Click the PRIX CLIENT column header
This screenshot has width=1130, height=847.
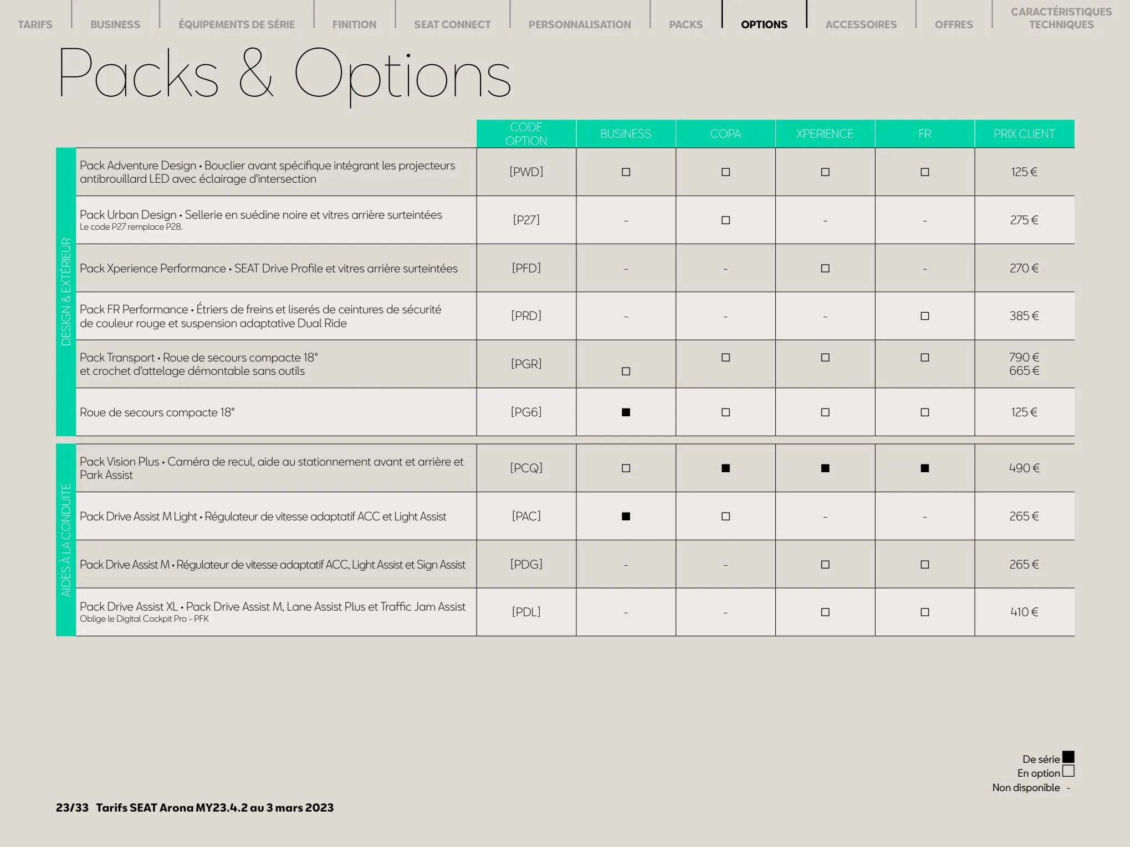pyautogui.click(x=1024, y=133)
